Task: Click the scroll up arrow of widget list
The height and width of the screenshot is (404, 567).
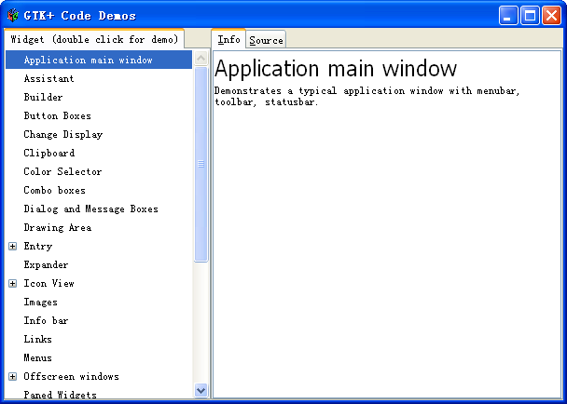Action: pos(201,58)
